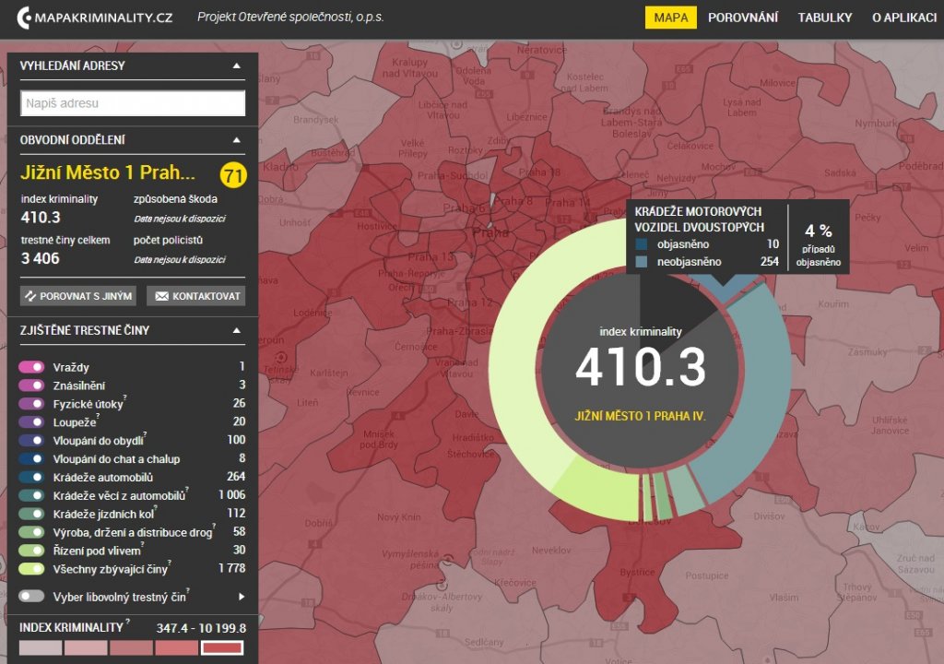Viewport: 944px width, 664px height.
Task: Click the Kontaktovat button
Action: [196, 296]
